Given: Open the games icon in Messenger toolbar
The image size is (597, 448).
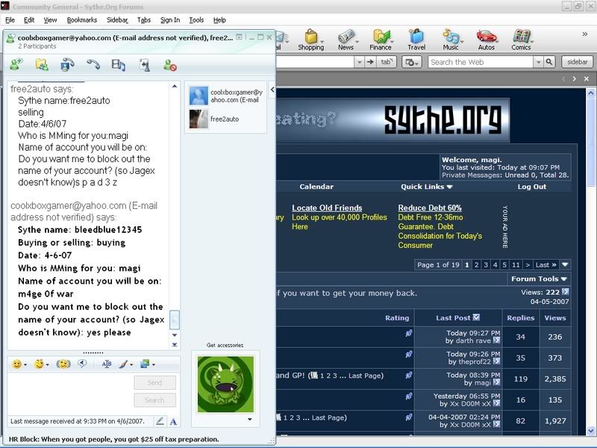Looking at the screenshot, I should pyautogui.click(x=145, y=65).
